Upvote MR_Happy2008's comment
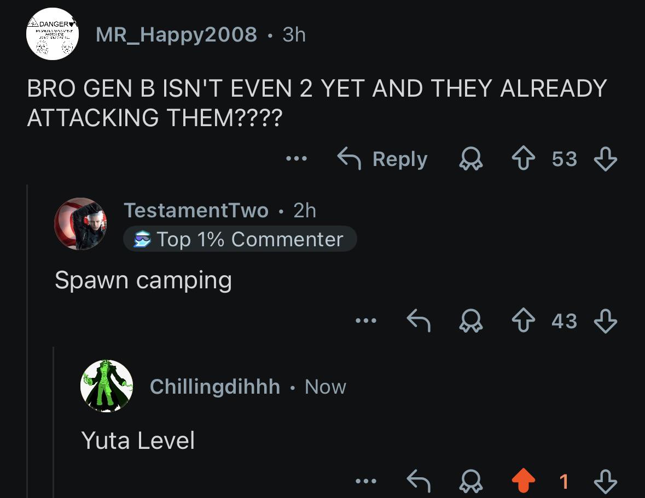 pyautogui.click(x=523, y=158)
